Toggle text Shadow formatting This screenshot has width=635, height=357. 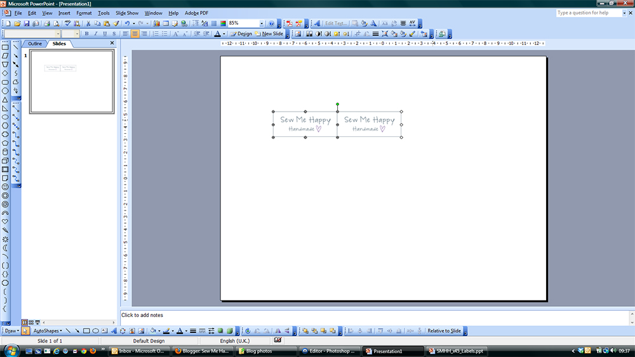coord(114,34)
